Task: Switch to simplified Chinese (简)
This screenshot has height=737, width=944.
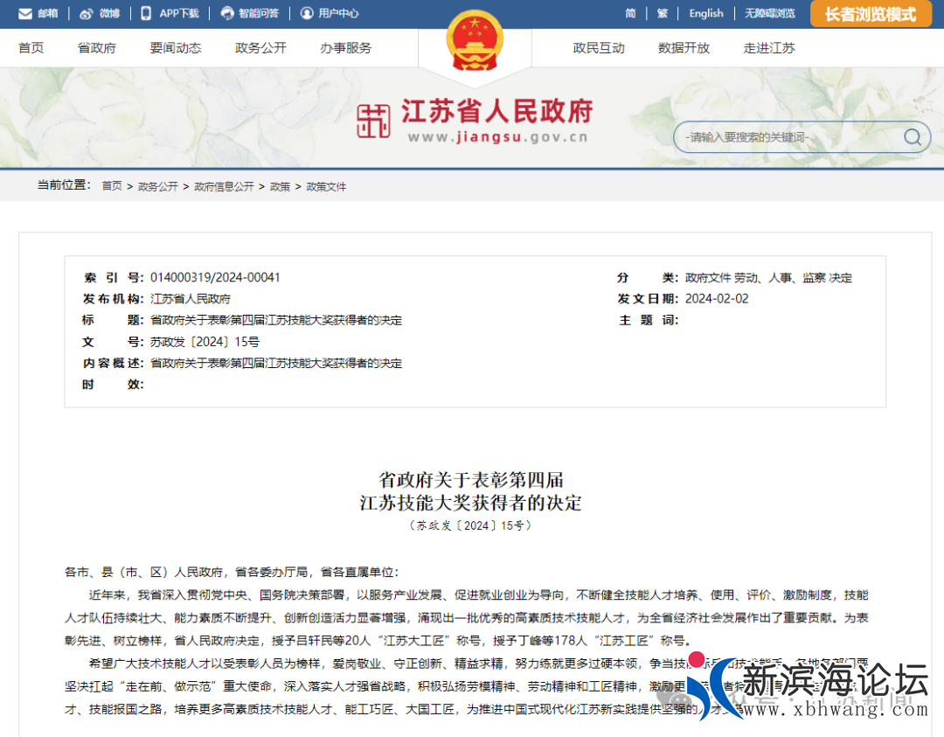Action: tap(630, 14)
